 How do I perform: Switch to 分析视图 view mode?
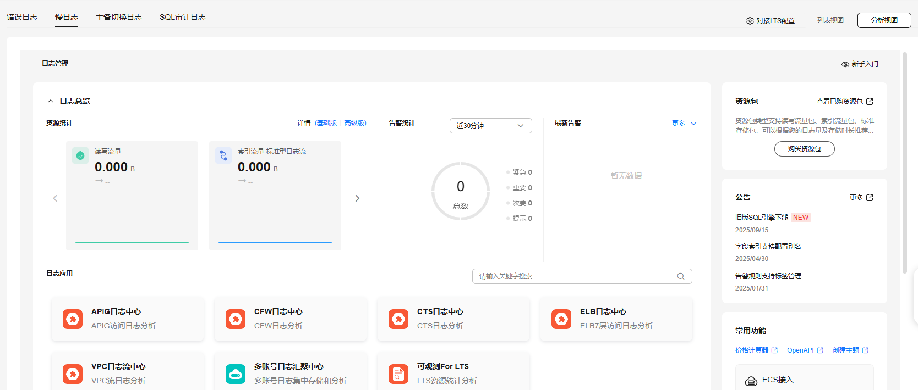pos(884,20)
